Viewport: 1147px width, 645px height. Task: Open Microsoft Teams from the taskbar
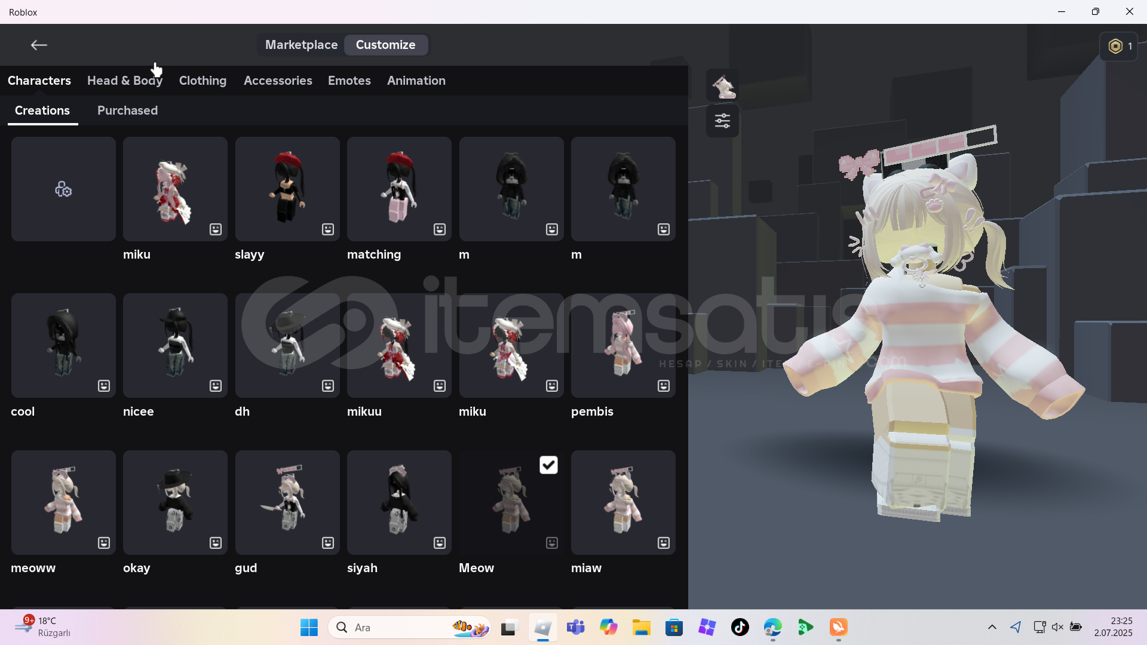point(575,628)
